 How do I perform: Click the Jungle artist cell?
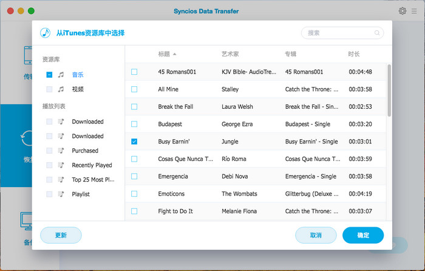coord(230,142)
